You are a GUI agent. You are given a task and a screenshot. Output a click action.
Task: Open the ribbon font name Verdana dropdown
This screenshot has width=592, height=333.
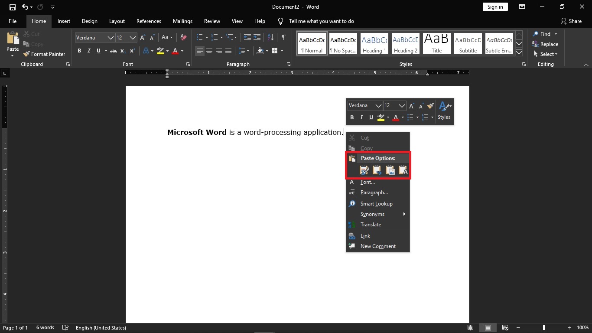111,38
